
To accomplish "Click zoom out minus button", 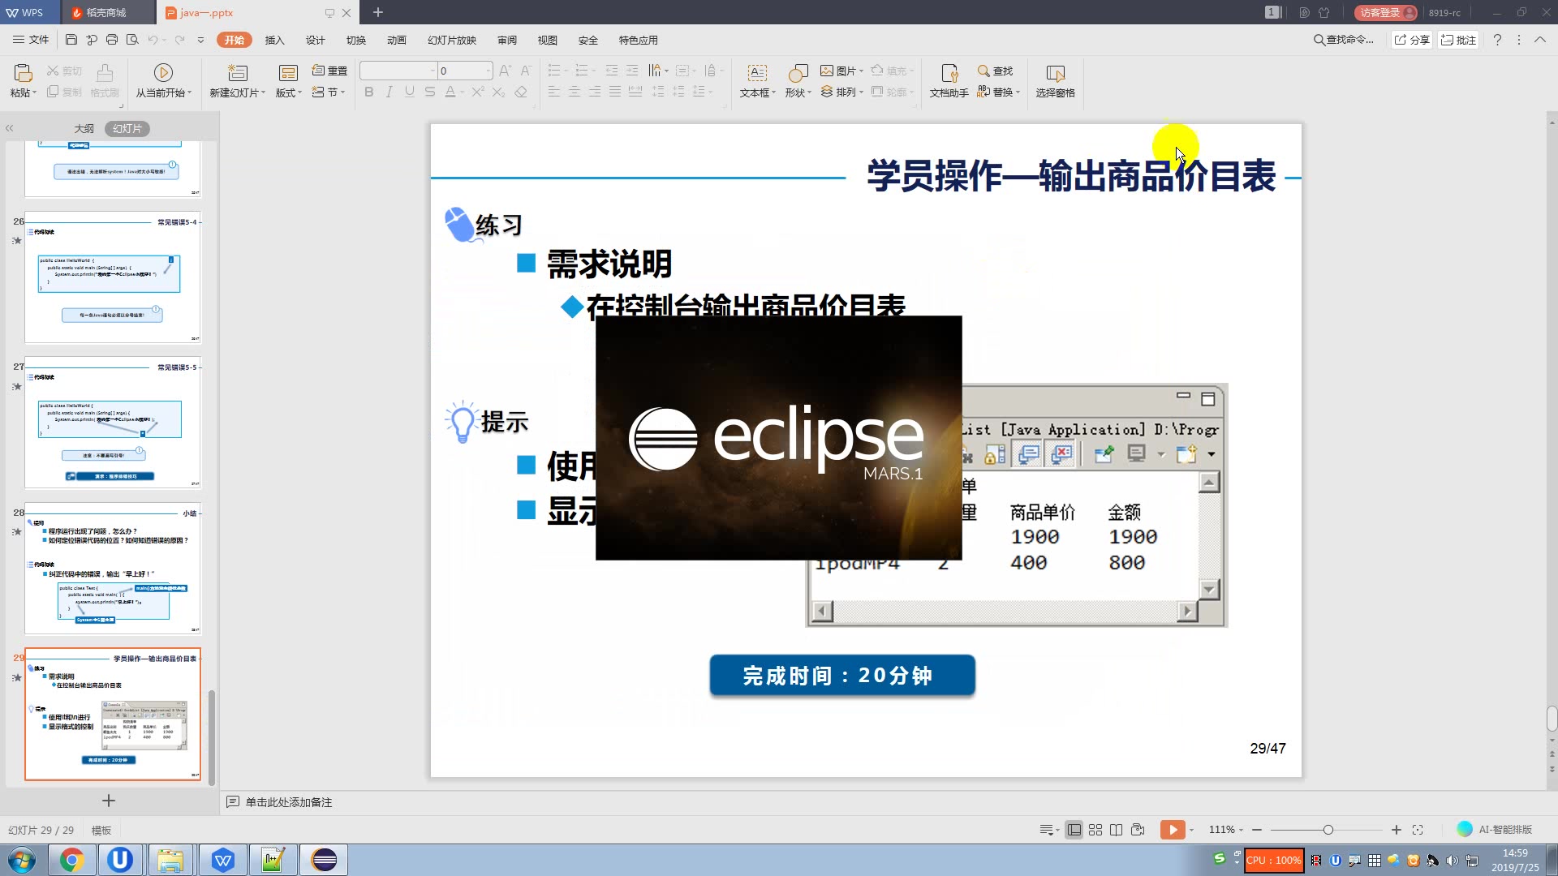I will (x=1257, y=830).
